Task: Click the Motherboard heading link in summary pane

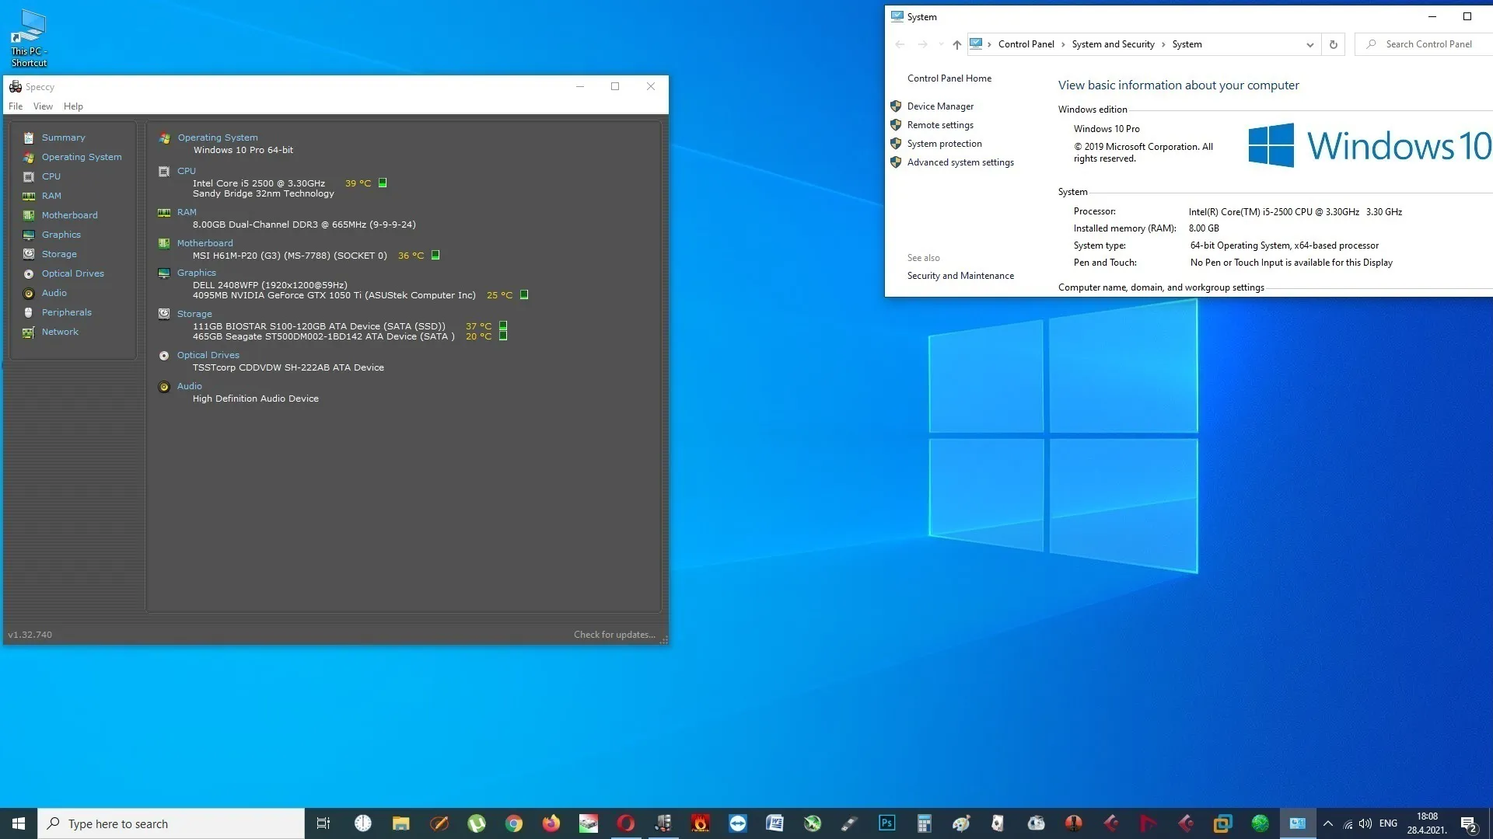Action: (205, 243)
